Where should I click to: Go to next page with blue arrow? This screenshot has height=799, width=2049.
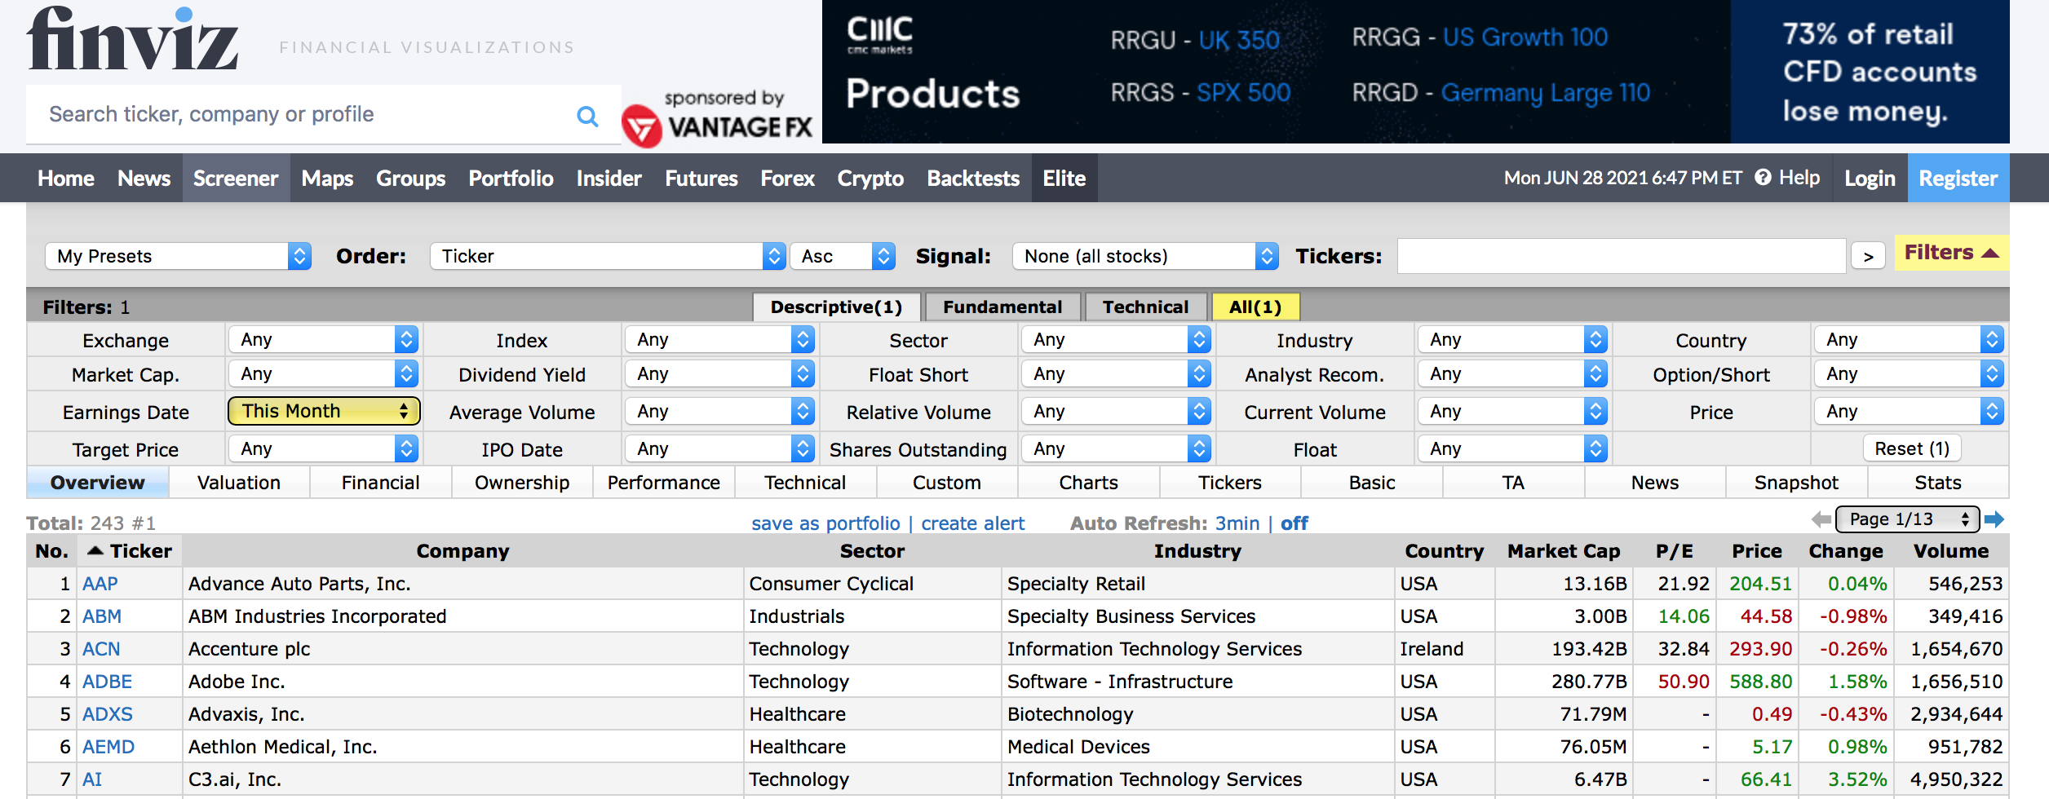click(1994, 519)
